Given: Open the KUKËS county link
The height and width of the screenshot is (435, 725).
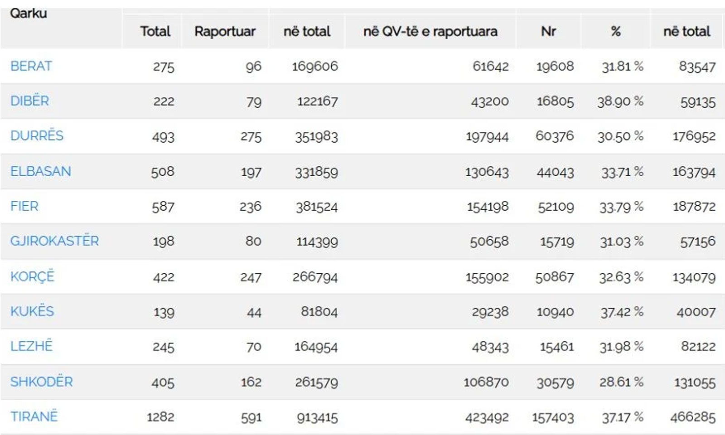Looking at the screenshot, I should tap(32, 311).
